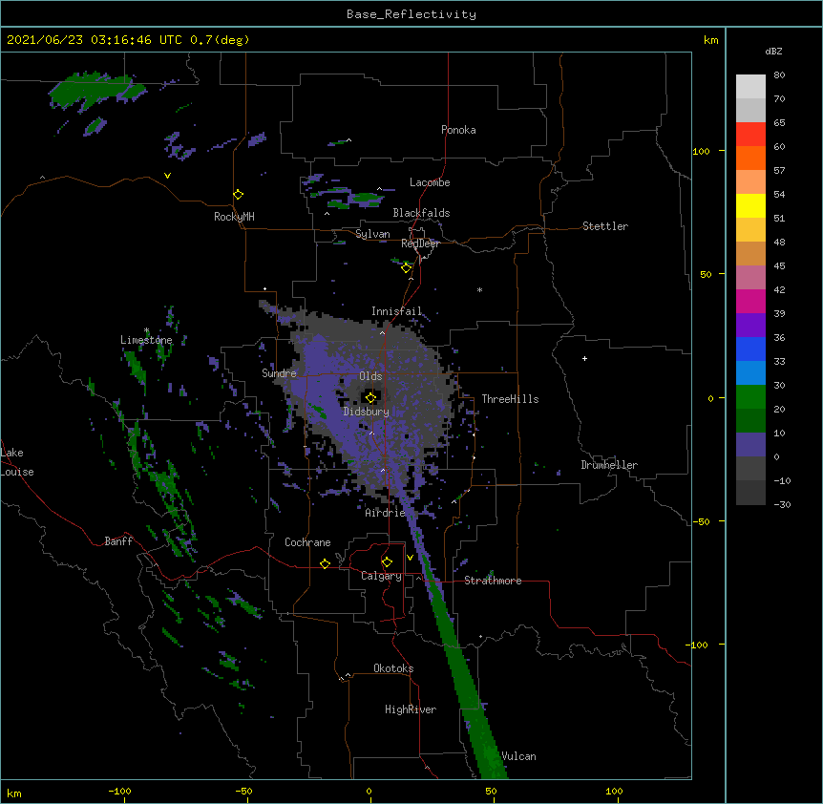The image size is (823, 804).
Task: Click the 80 value in dBZ legend
Action: click(779, 75)
